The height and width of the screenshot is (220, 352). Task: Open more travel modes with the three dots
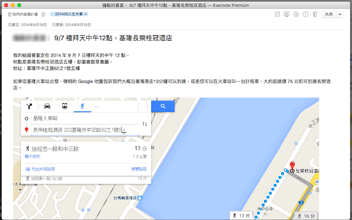click(x=97, y=107)
